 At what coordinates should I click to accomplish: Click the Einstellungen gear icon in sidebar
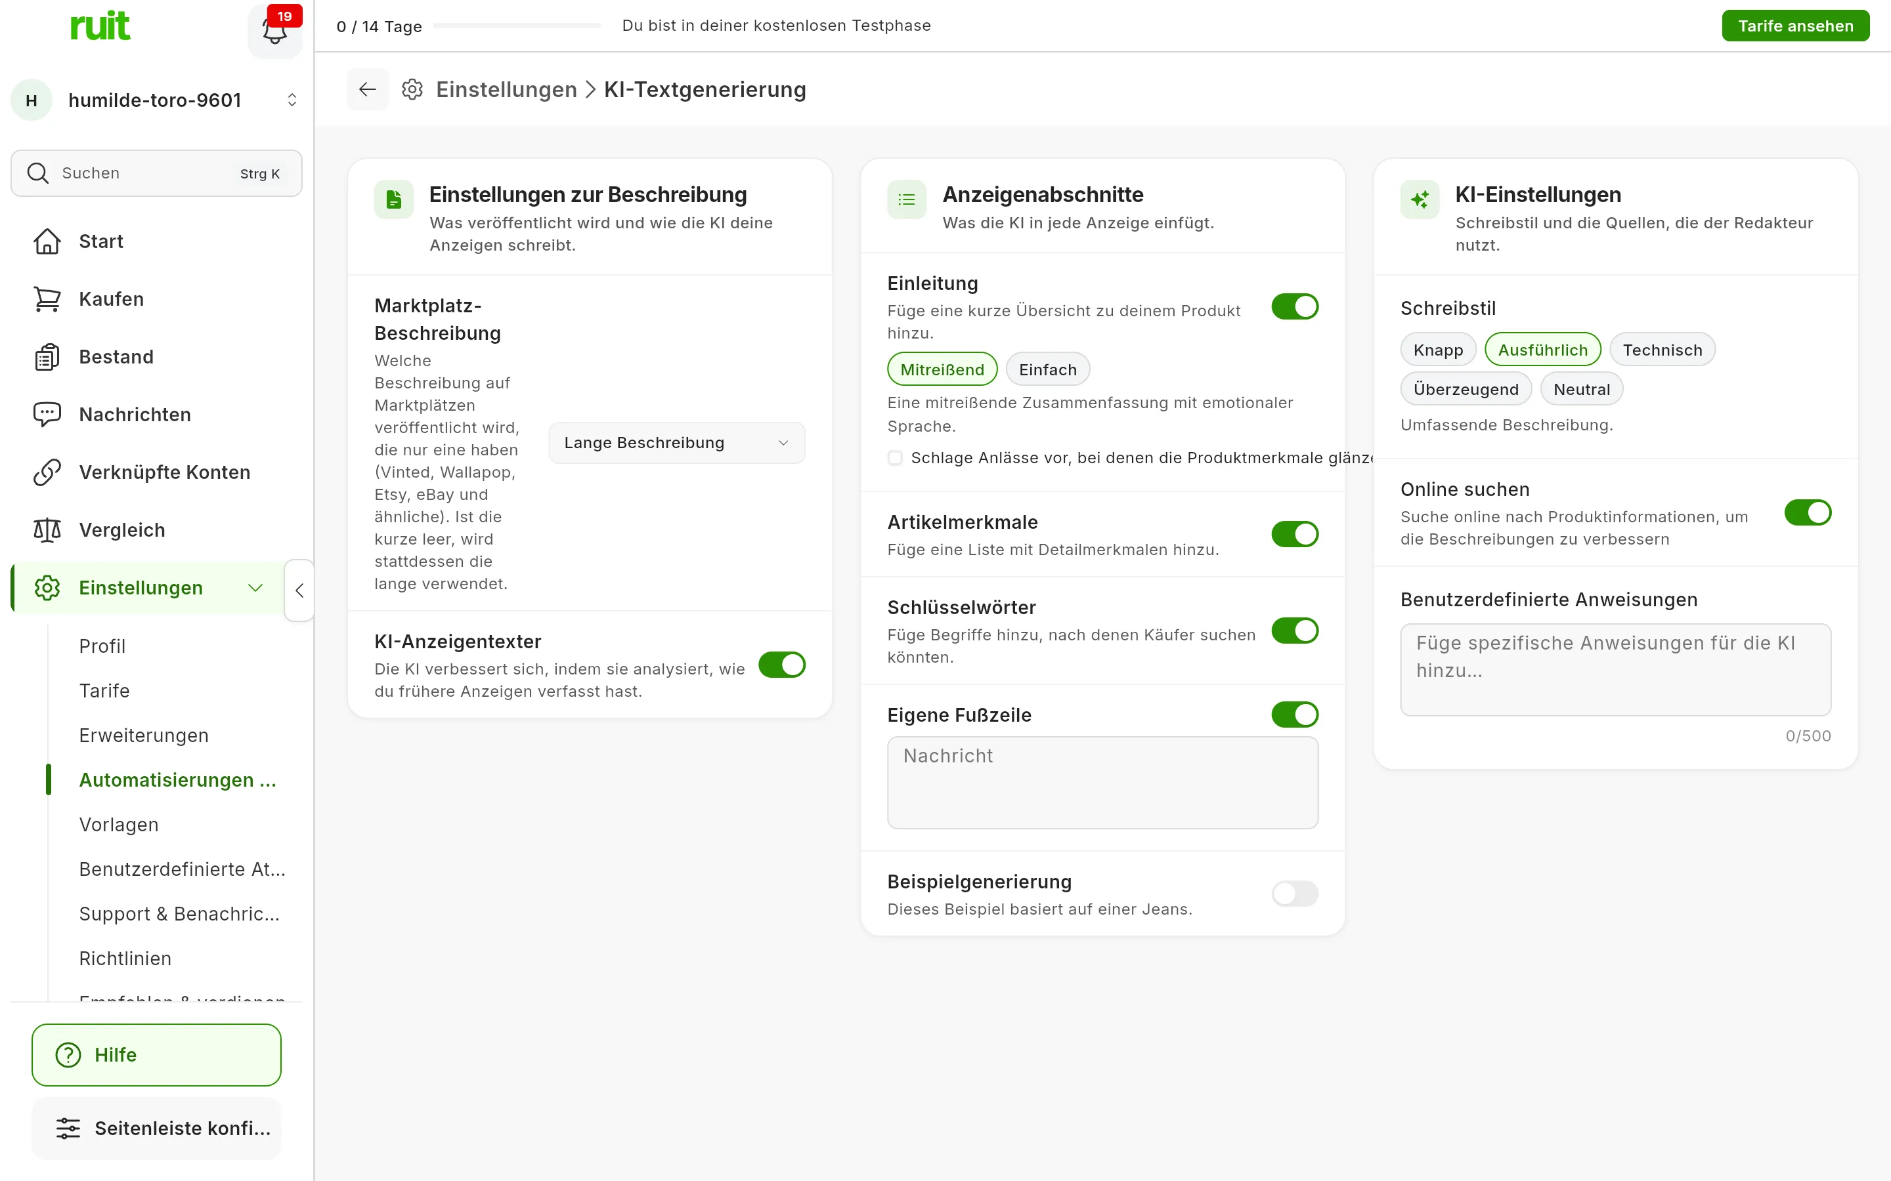(47, 588)
